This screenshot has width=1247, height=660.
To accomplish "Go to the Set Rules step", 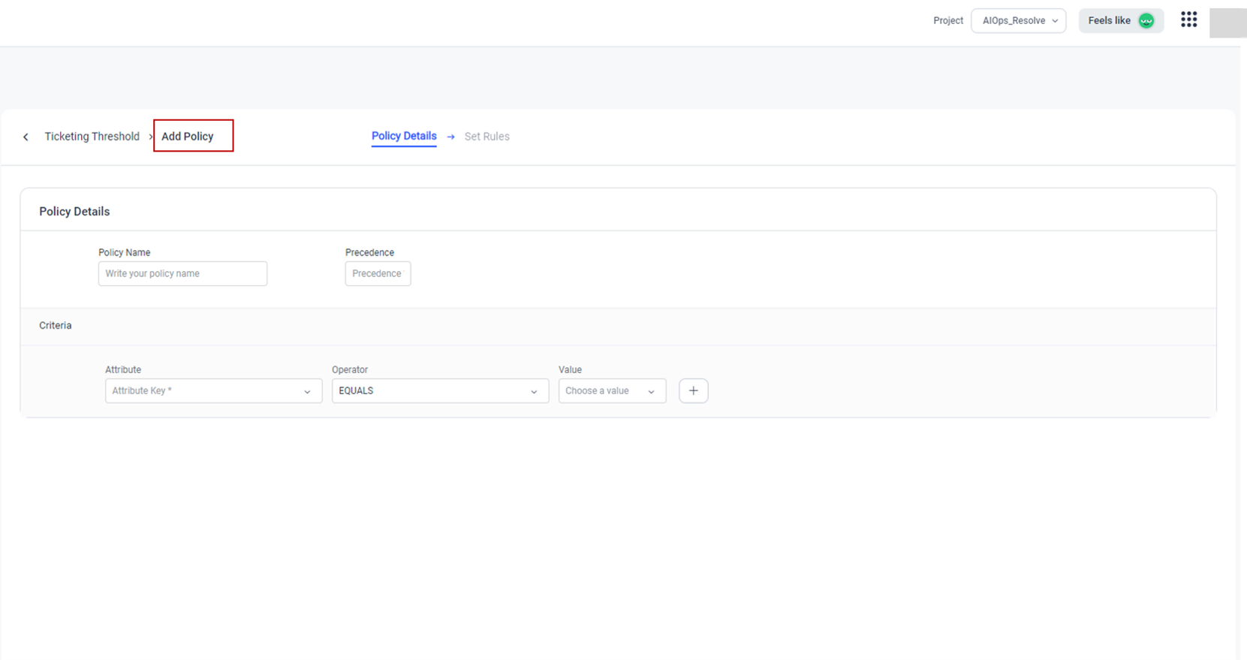I will tap(486, 137).
